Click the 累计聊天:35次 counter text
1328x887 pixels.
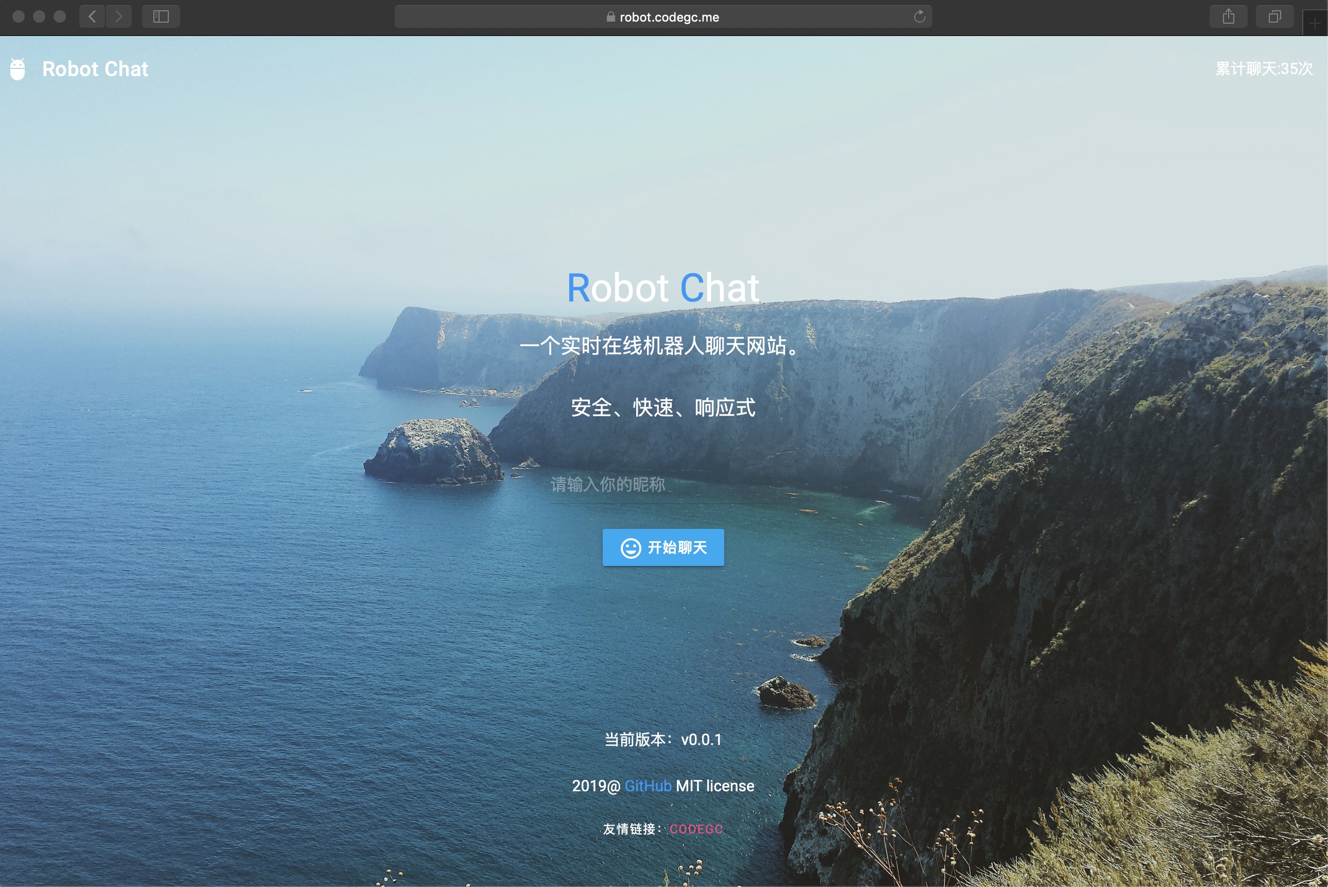(1264, 69)
